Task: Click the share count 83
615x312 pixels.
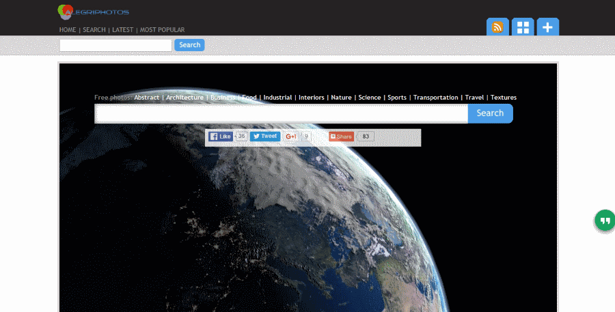Action: (366, 137)
